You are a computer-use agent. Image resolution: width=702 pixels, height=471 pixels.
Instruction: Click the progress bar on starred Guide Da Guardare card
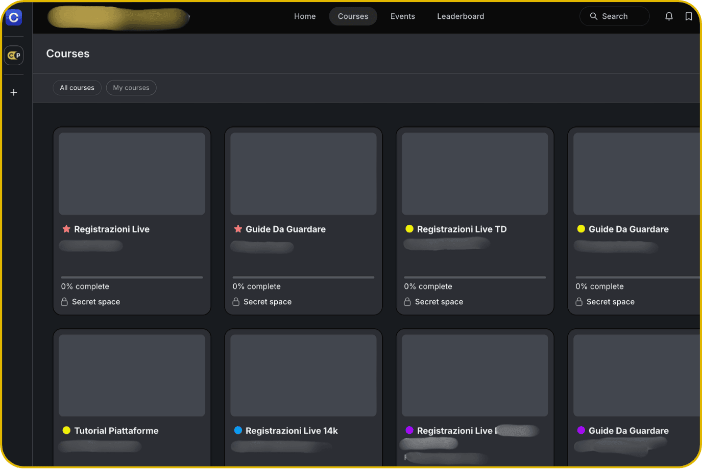pos(304,277)
